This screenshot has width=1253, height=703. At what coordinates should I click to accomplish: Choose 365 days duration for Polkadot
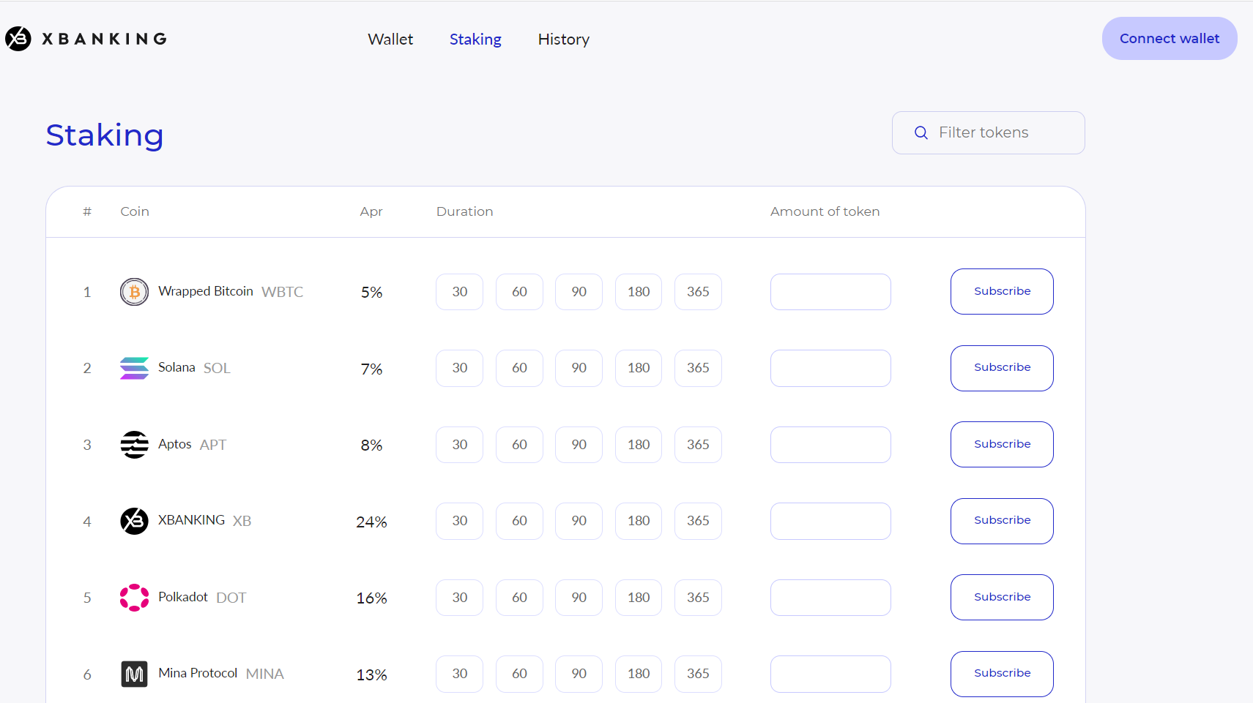[698, 598]
